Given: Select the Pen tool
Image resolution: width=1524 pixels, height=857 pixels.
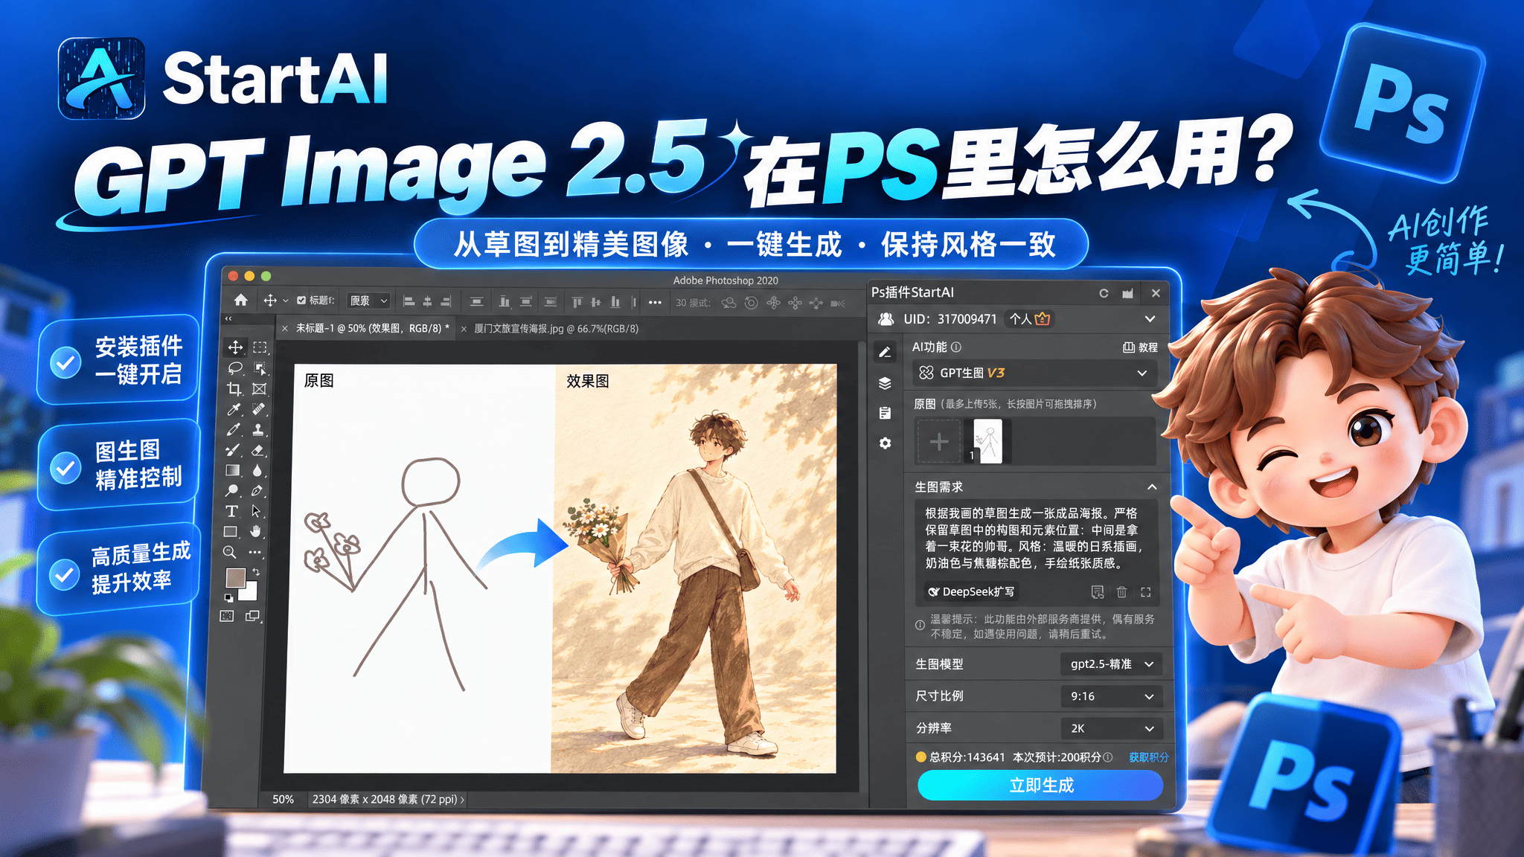Looking at the screenshot, I should click(x=257, y=490).
